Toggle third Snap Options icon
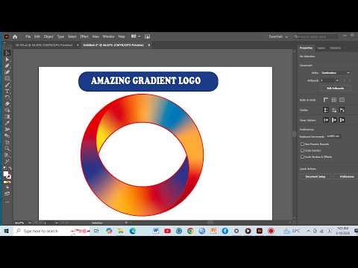Screen dimensions: 358x268 click(x=342, y=120)
